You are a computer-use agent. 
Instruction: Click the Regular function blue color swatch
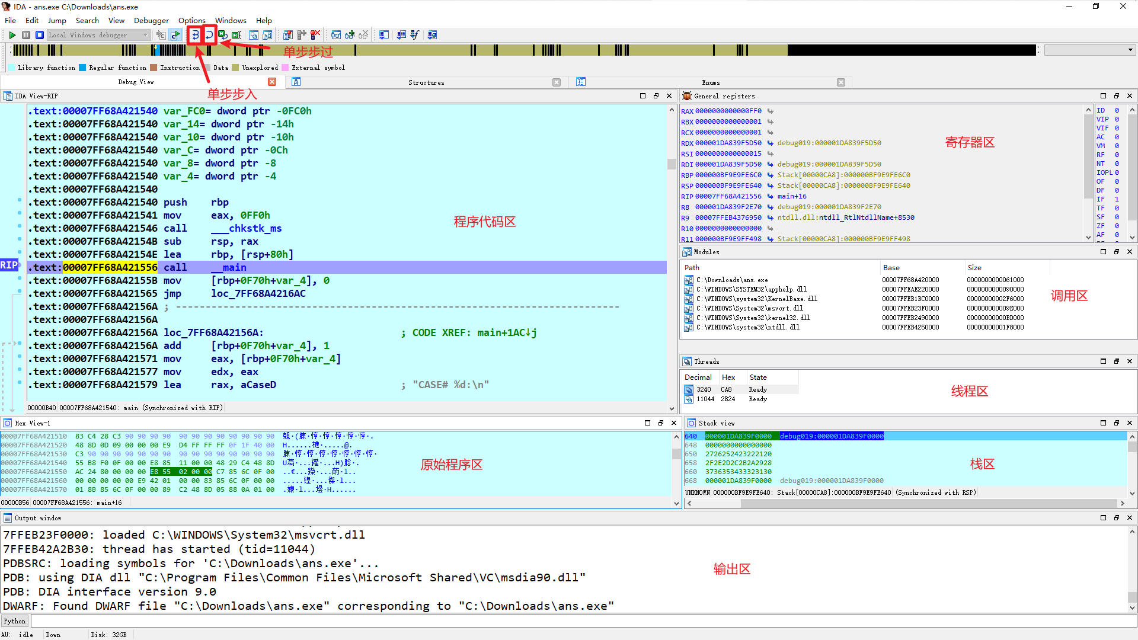[83, 68]
